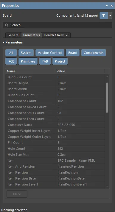Select the Item Revision Base row

(x=55, y=178)
